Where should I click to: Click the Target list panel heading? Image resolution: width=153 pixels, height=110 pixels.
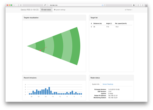coord(94,18)
